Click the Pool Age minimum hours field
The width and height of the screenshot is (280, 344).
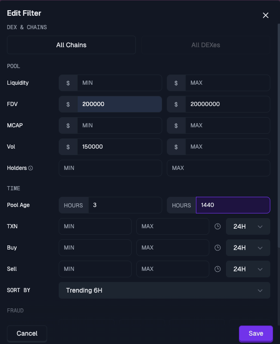click(125, 205)
